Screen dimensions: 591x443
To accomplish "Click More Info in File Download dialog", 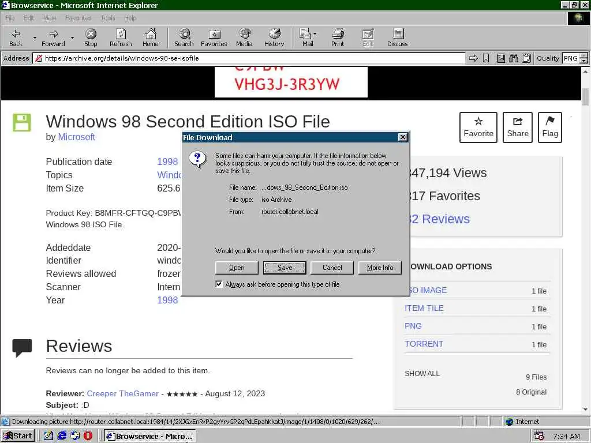I will tap(380, 268).
